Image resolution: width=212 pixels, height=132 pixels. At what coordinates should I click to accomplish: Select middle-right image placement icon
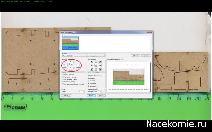tap(100, 66)
